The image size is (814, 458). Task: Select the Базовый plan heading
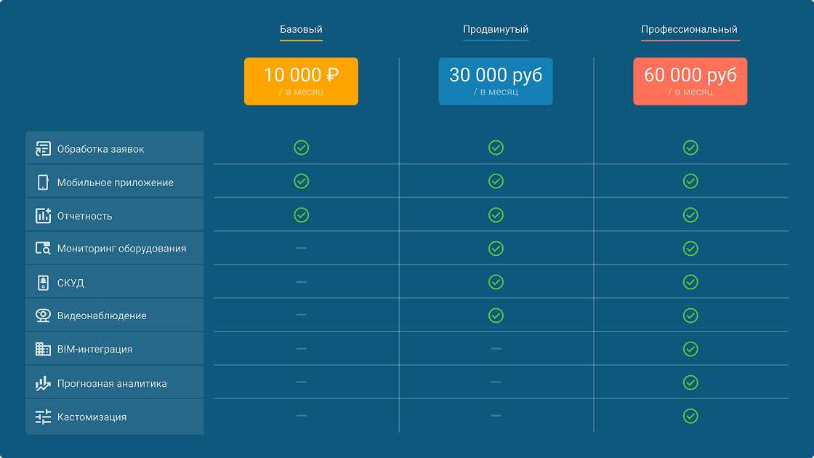(x=301, y=30)
